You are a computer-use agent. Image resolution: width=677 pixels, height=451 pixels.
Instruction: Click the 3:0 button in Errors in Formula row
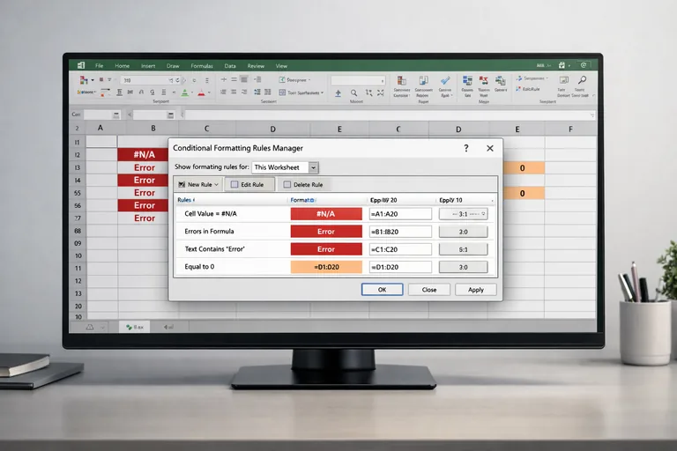click(x=464, y=232)
